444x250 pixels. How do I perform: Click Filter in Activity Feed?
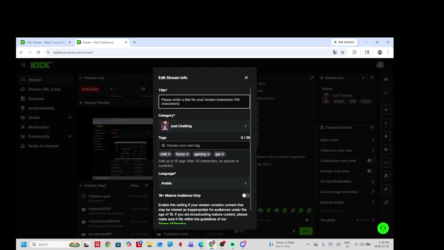pyautogui.click(x=134, y=185)
